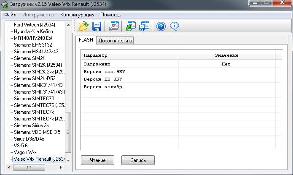Select the plain Siemens SIM2K entry
Screen dimensions: 293x175
30,58
